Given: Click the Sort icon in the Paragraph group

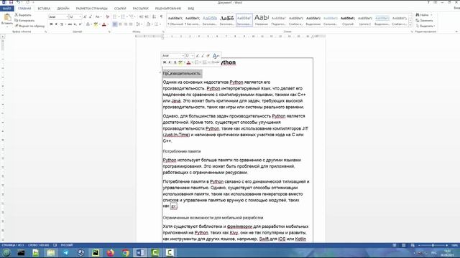Looking at the screenshot, I should [x=155, y=16].
